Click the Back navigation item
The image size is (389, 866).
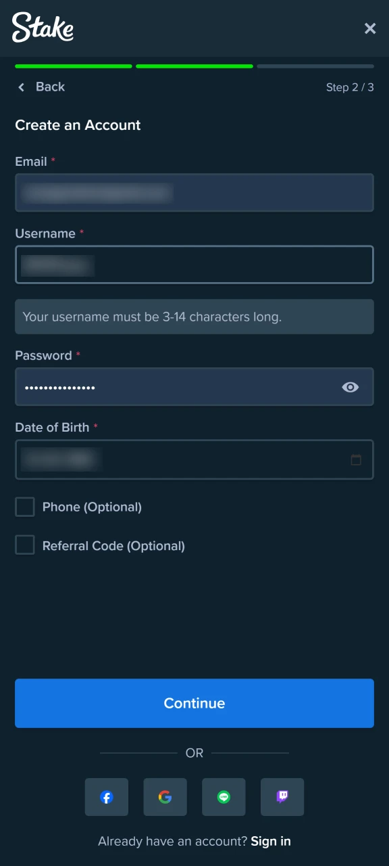tap(50, 87)
